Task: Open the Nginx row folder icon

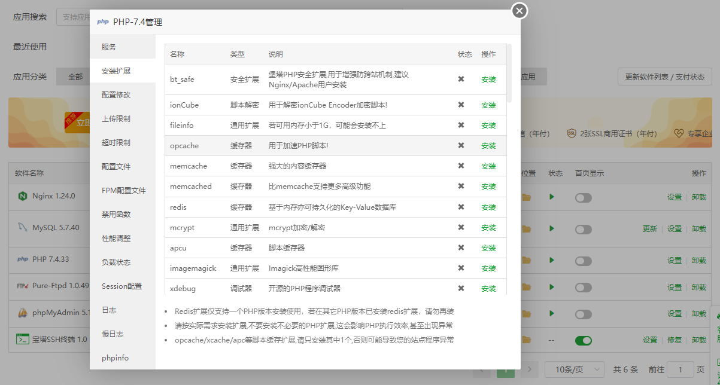Action: tap(526, 197)
